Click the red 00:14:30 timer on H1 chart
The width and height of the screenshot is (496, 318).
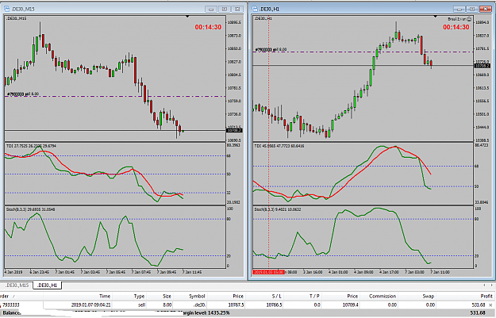point(456,27)
